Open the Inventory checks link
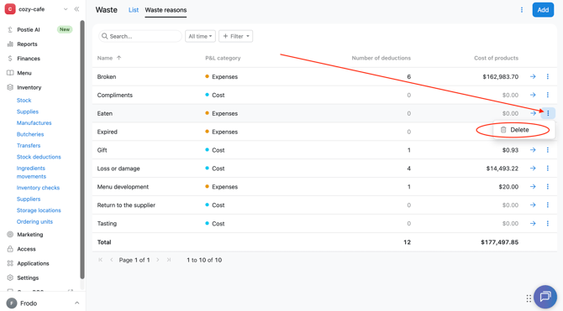 point(38,188)
